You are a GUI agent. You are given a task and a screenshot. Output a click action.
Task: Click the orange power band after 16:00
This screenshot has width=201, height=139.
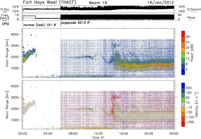[149, 65]
